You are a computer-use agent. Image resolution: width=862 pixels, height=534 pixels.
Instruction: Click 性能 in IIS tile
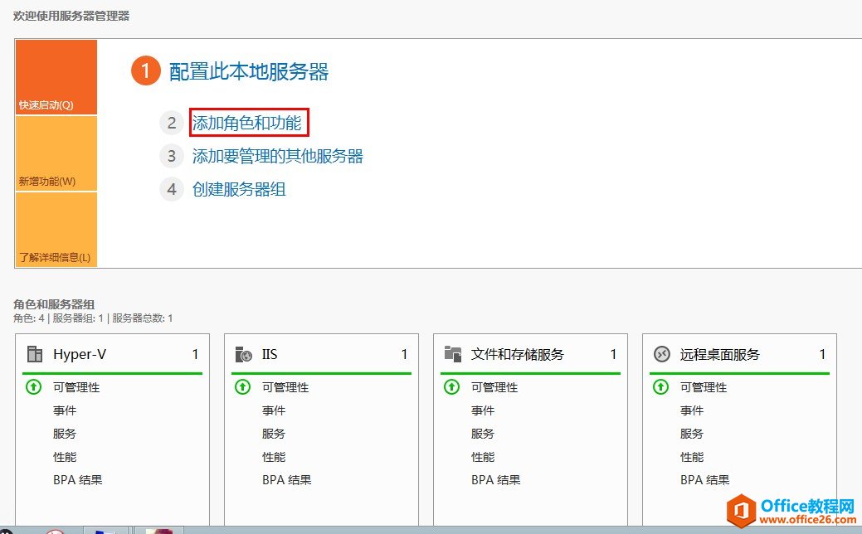click(274, 457)
